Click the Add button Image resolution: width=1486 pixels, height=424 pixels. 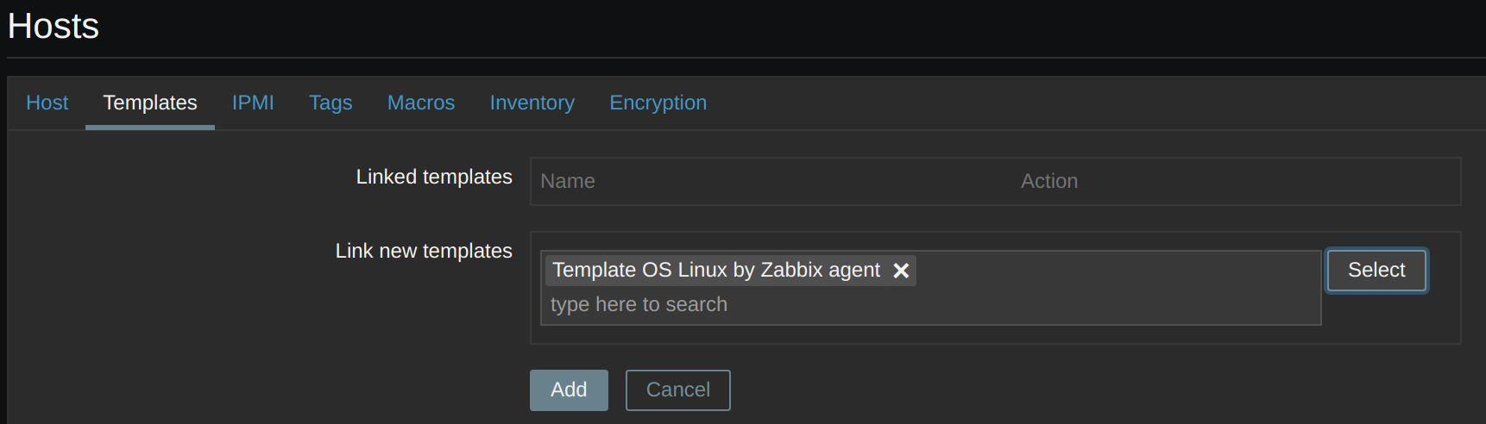[x=569, y=390]
